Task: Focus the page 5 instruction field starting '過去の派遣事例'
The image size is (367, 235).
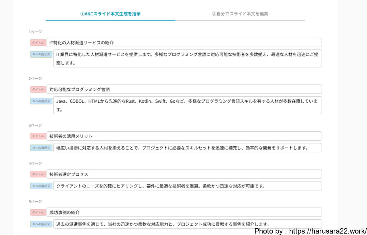Action: pyautogui.click(x=187, y=224)
